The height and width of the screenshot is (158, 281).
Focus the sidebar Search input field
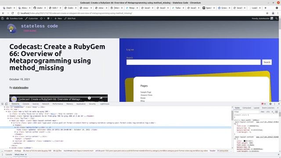pos(193,62)
